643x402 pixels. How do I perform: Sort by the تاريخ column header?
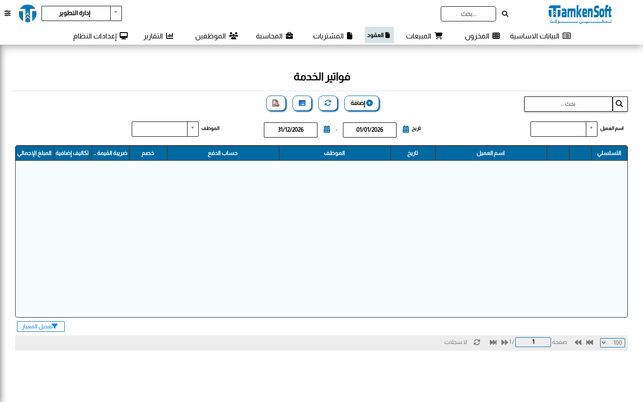413,153
